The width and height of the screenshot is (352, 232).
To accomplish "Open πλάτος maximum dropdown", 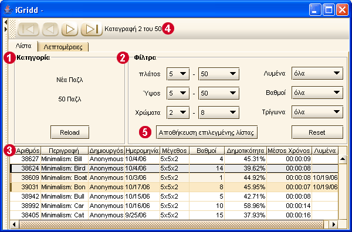I will [x=219, y=74].
